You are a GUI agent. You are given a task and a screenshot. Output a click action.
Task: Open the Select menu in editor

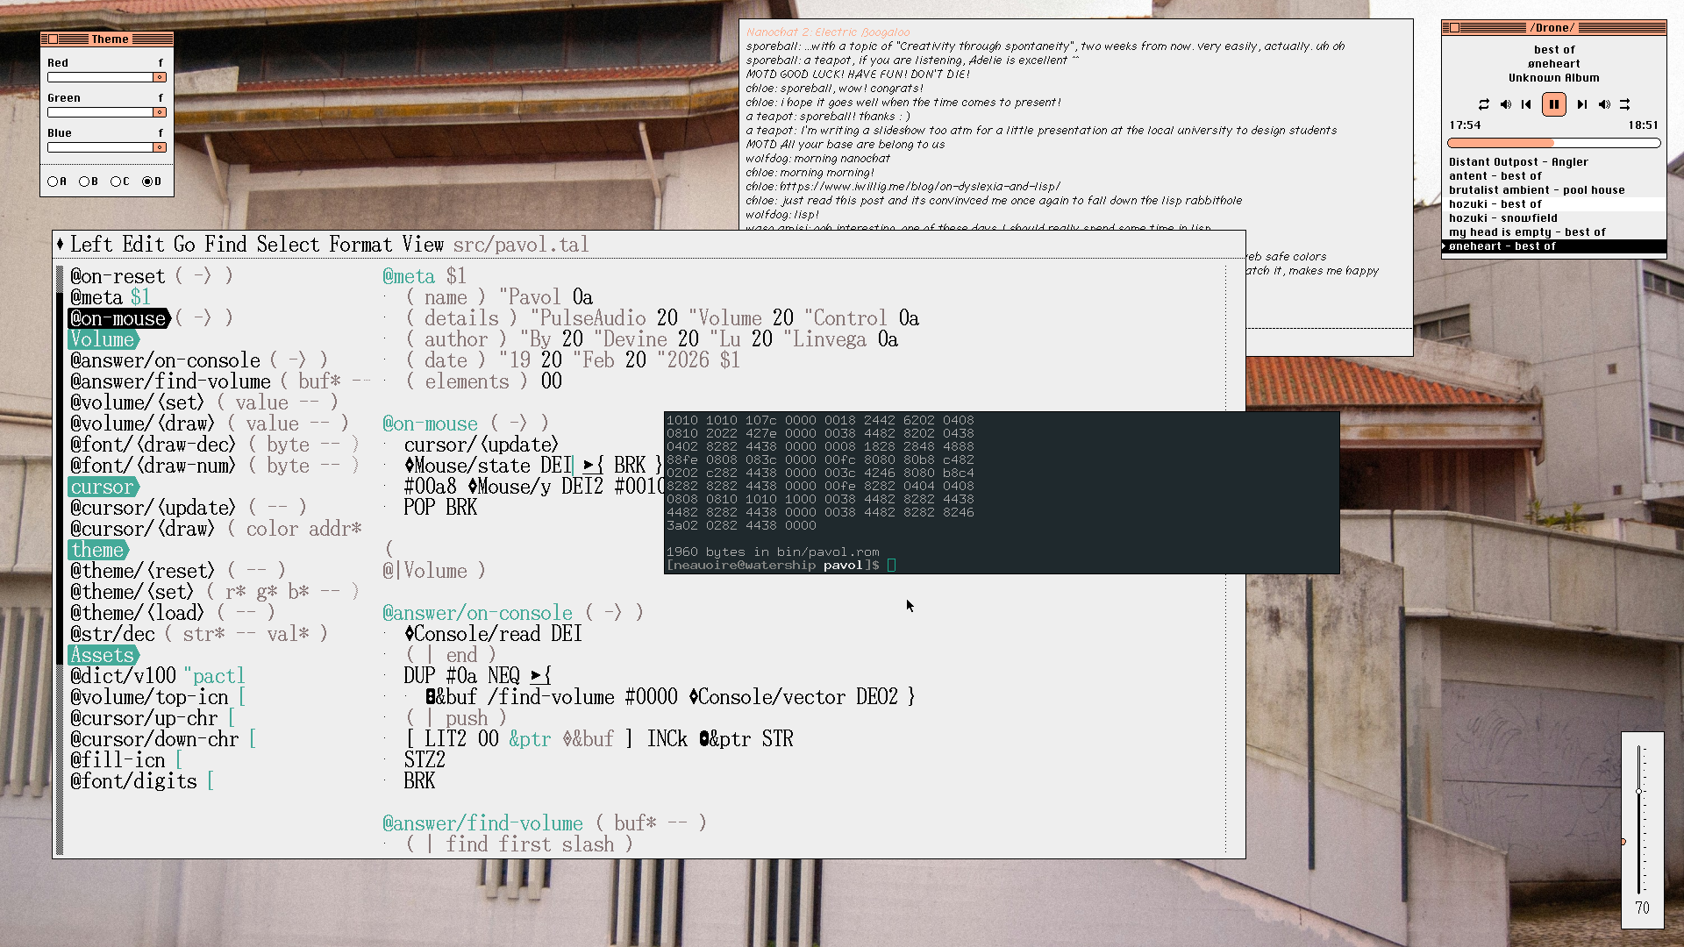pos(288,245)
